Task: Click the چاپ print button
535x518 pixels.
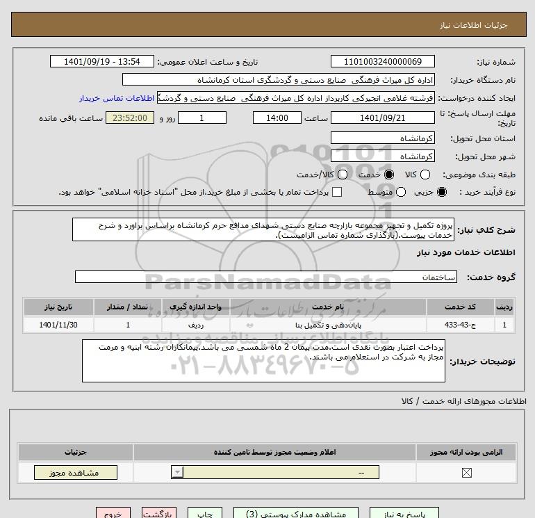Action: [x=205, y=513]
